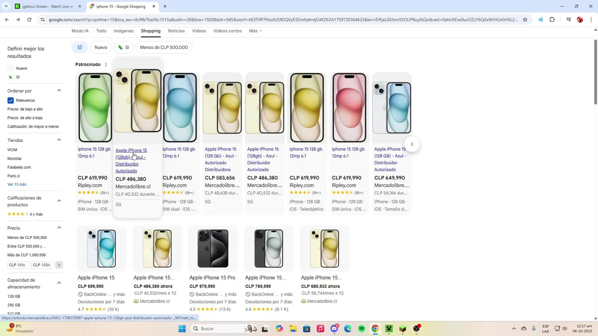Open Microsoft Store from the taskbar
The width and height of the screenshot is (598, 336).
pyautogui.click(x=306, y=329)
